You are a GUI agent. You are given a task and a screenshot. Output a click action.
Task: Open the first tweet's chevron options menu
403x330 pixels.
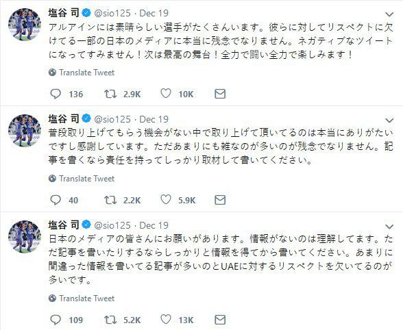tap(389, 14)
